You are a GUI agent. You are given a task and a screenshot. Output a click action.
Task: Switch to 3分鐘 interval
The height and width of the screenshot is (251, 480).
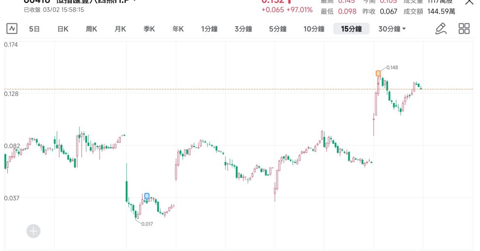[x=243, y=29]
